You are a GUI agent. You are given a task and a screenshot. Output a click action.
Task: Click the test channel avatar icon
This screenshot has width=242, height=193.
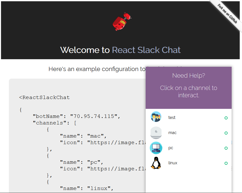156,117
